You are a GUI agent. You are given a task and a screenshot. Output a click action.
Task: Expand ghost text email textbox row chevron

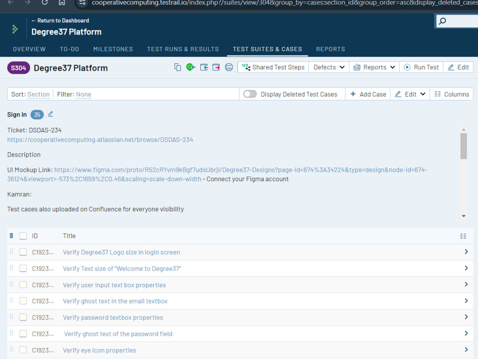point(466,301)
